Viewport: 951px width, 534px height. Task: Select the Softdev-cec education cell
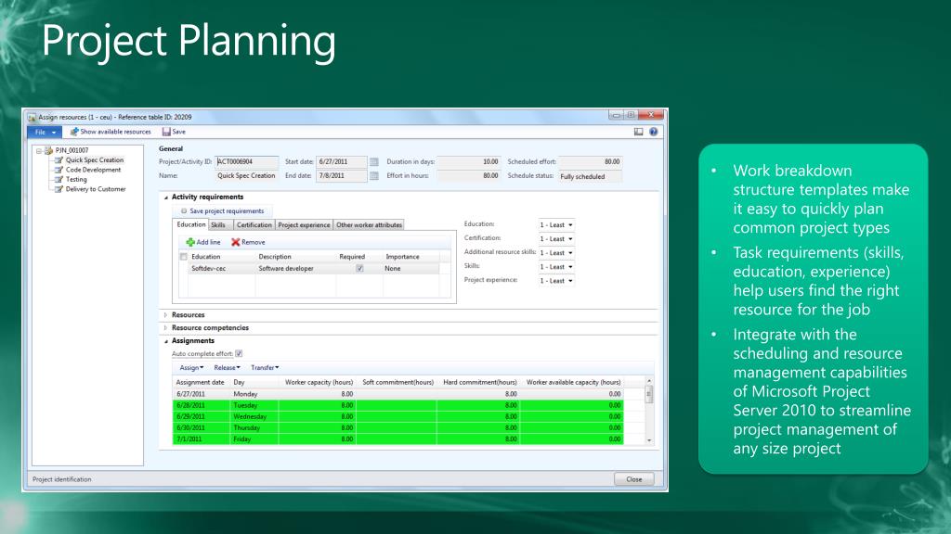(x=221, y=269)
